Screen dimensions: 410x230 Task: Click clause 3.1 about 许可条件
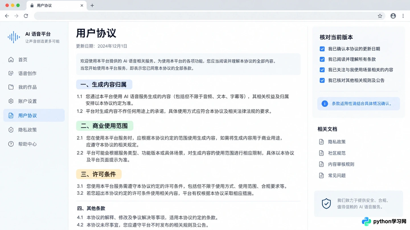coord(182,186)
